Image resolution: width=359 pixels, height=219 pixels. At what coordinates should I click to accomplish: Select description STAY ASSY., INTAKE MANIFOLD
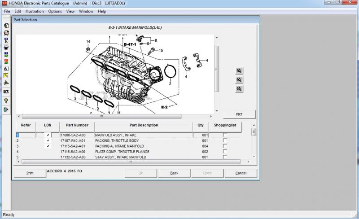pyautogui.click(x=121, y=157)
